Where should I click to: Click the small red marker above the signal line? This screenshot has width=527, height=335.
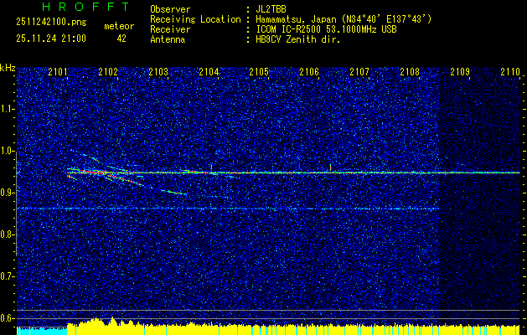(x=330, y=167)
